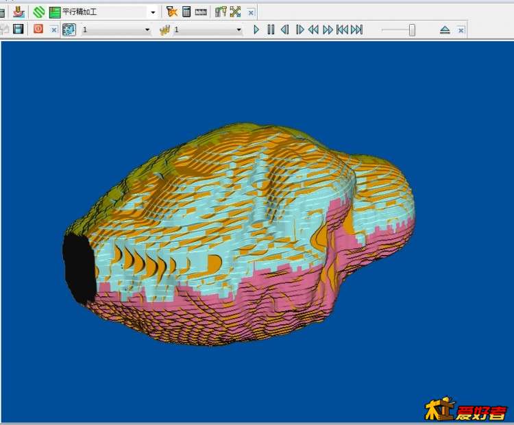Click the machined 3D model in viewport

[238, 234]
